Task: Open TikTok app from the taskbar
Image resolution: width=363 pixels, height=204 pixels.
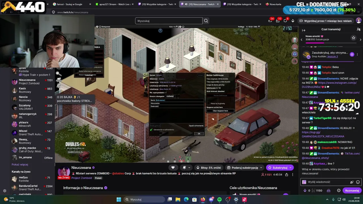Action: pos(244,199)
